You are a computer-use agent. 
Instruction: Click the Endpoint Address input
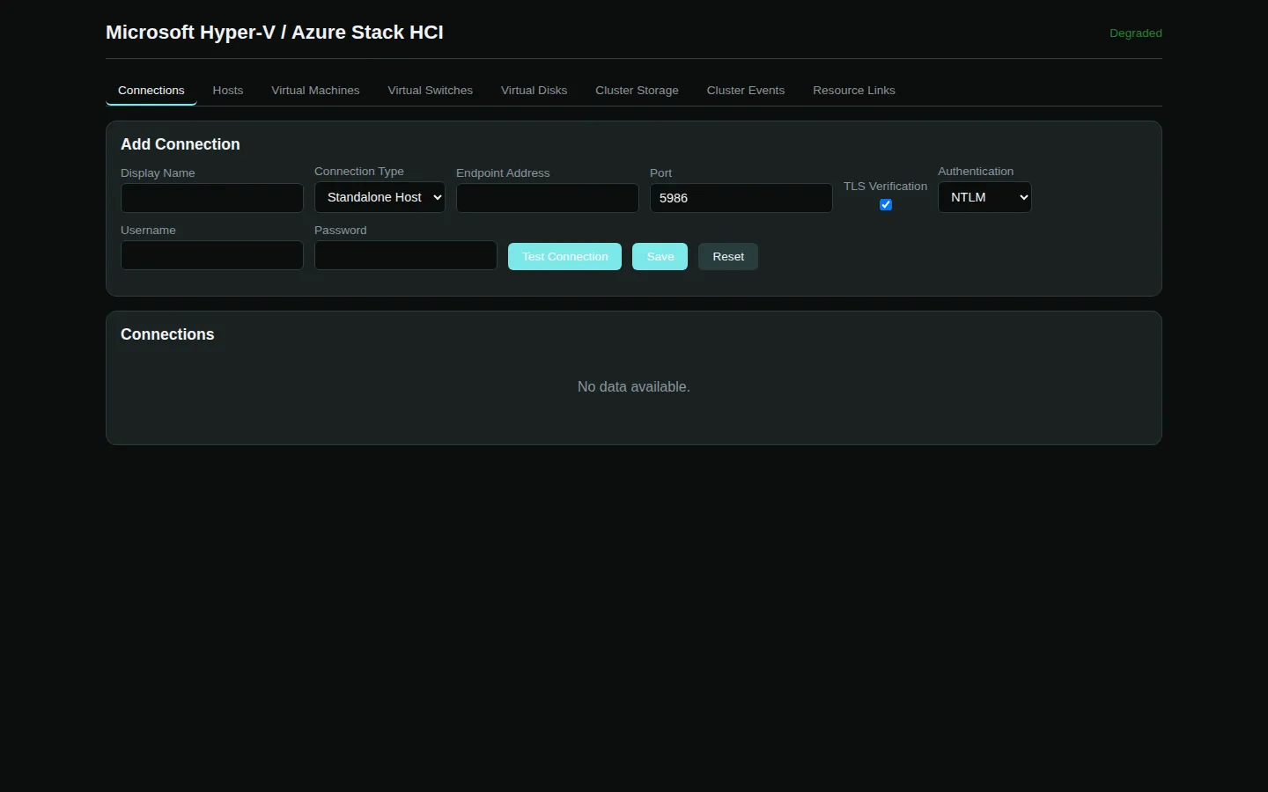click(x=548, y=198)
